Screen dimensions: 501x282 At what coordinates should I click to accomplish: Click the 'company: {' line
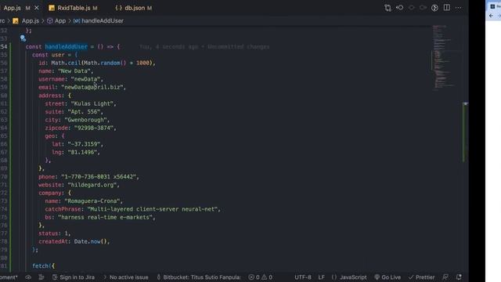[55, 193]
